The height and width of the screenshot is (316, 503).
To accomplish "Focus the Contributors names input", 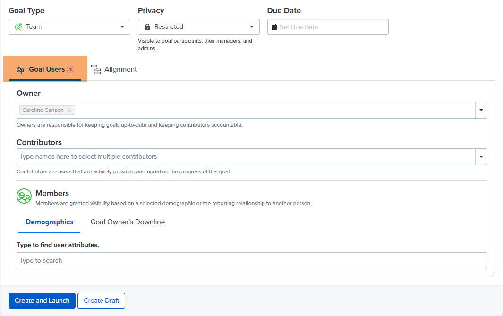I will coord(246,157).
